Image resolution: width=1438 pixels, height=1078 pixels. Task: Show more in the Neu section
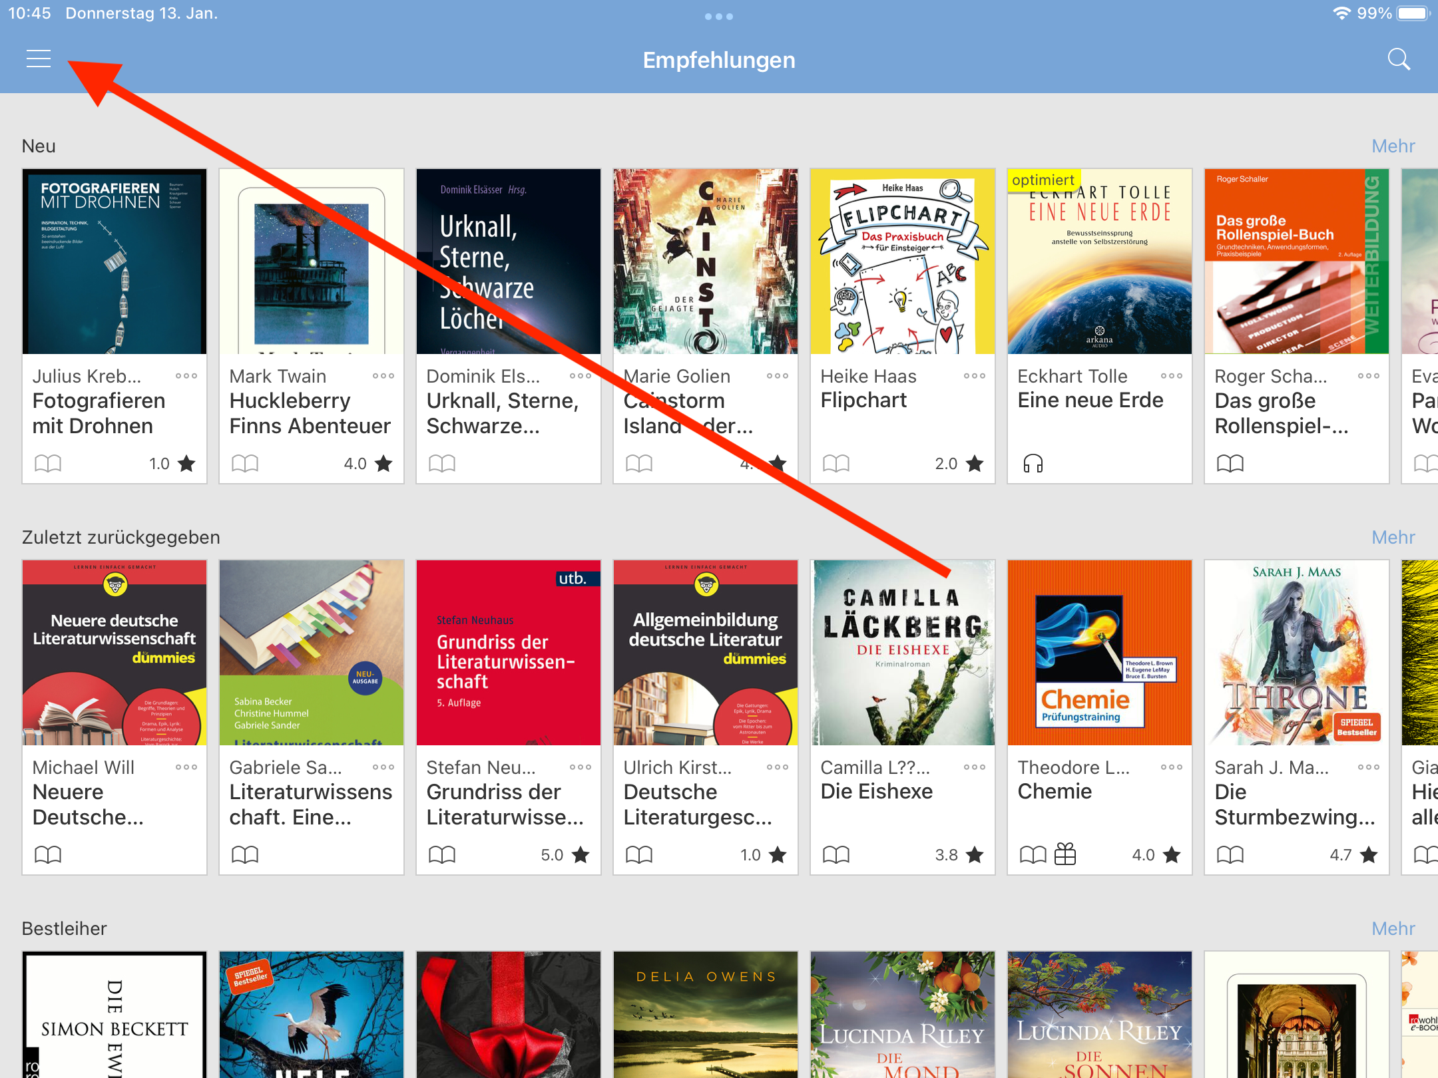click(x=1393, y=146)
